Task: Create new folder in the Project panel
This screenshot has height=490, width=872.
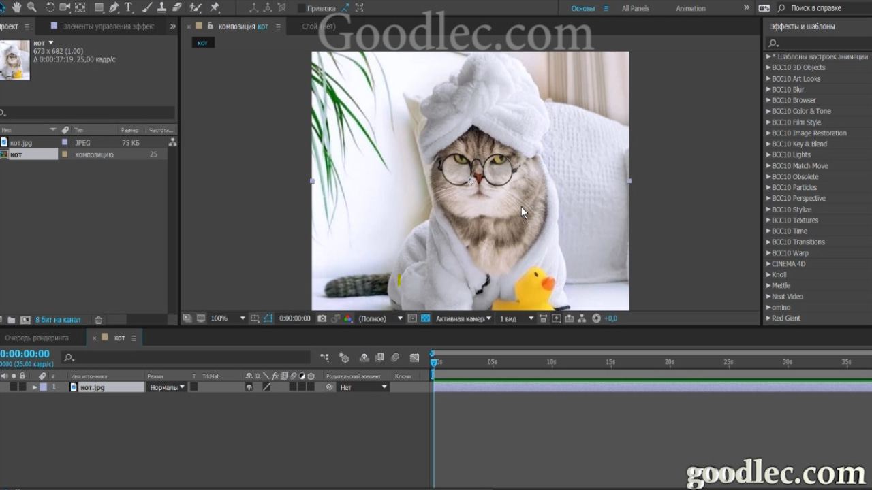Action: point(12,320)
